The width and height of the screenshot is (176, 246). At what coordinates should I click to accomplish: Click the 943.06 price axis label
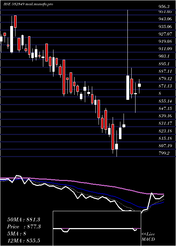165,19
